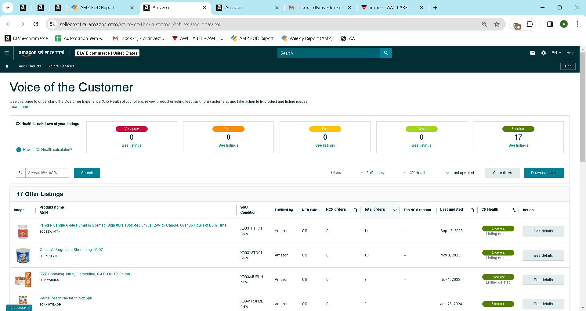Viewport: 586px width, 311px height.
Task: Open new browser tab
Action: [436, 8]
